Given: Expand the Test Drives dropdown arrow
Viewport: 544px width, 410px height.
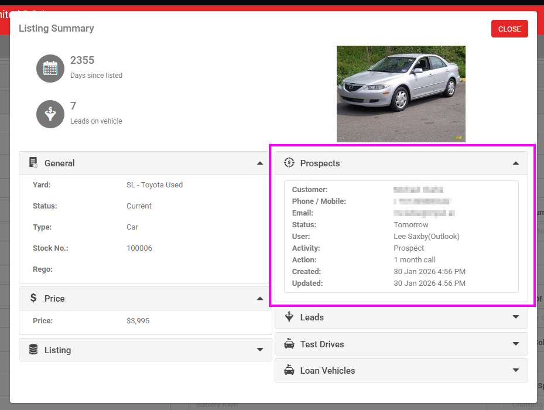Looking at the screenshot, I should (515, 344).
